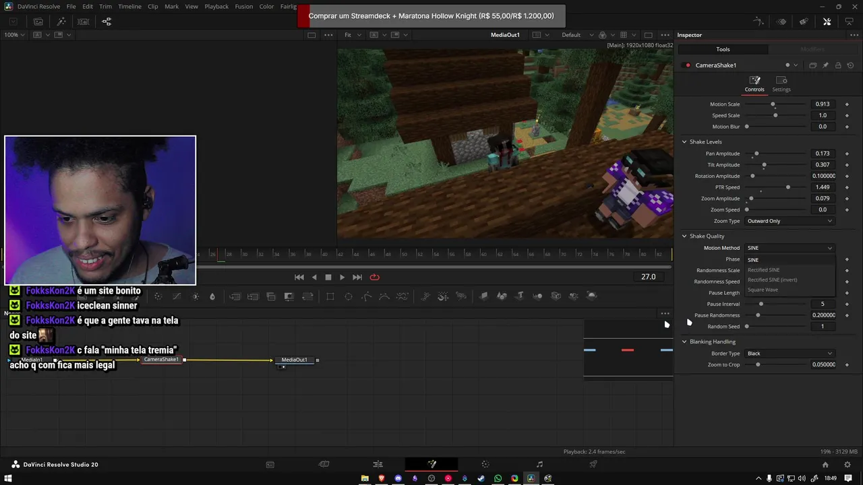Viewport: 863px width, 485px height.
Task: Add a Polygon mask from Fusion toolbar
Action: [x=367, y=296]
